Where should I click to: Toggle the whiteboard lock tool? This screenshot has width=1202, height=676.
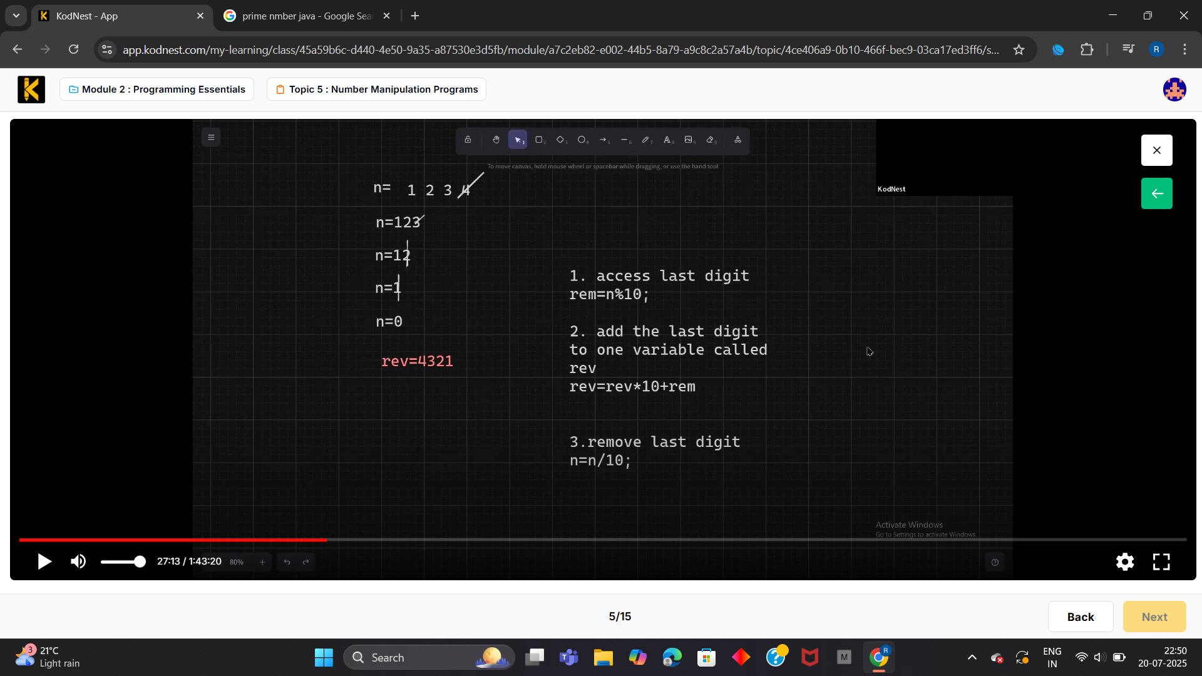pos(468,140)
